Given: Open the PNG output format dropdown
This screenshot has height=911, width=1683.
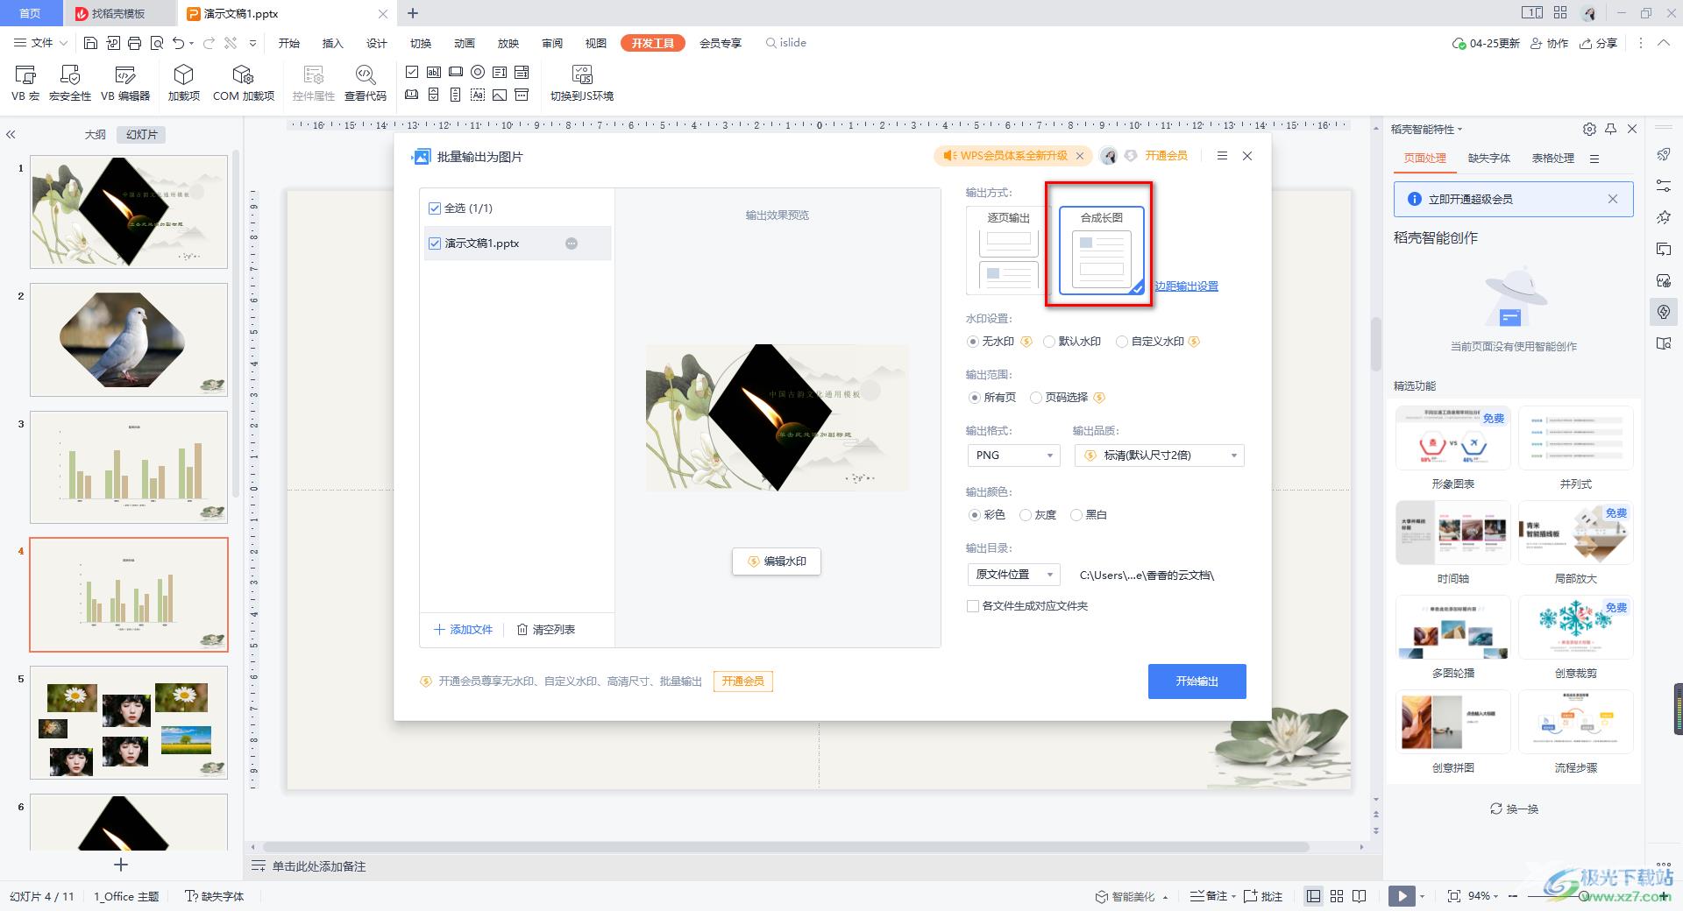Looking at the screenshot, I should 1013,455.
